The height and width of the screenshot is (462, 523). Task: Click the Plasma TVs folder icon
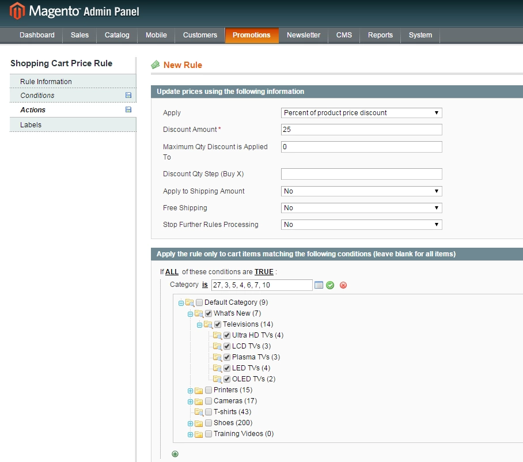(218, 357)
